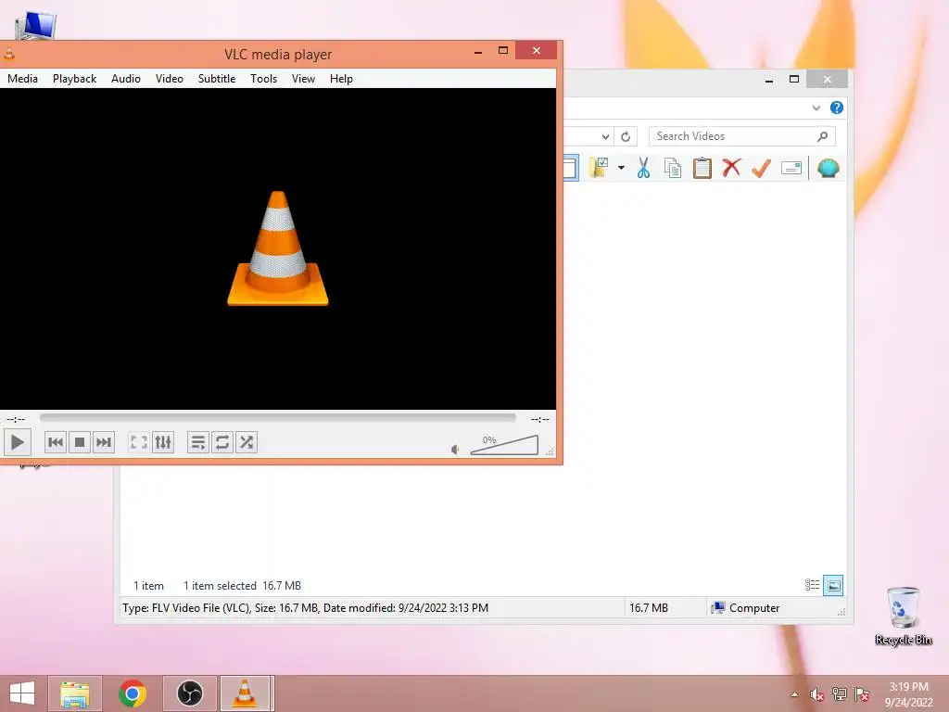Screen dimensions: 949x712
Task: Stop playback in VLC
Action: 80,442
